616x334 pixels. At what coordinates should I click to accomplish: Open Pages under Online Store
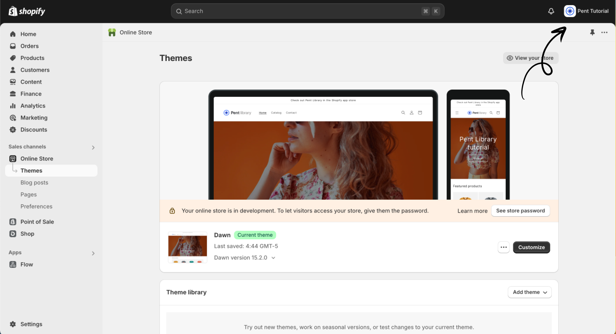pyautogui.click(x=29, y=195)
